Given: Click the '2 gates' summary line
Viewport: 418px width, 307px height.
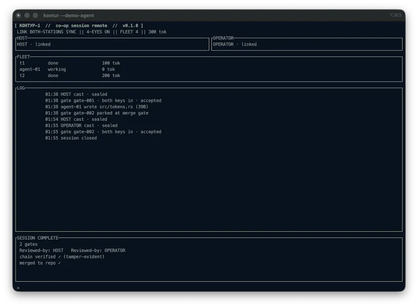Looking at the screenshot, I should click(29, 244).
